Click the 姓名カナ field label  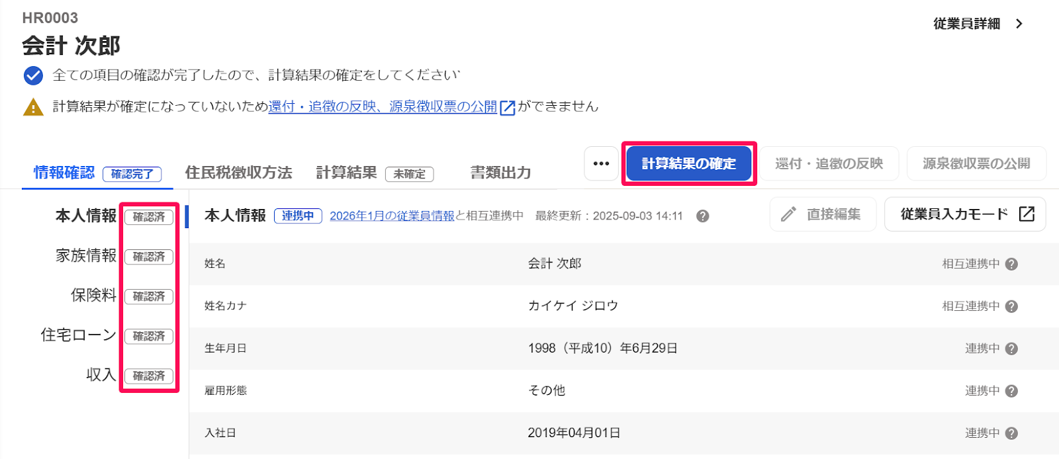(x=226, y=306)
